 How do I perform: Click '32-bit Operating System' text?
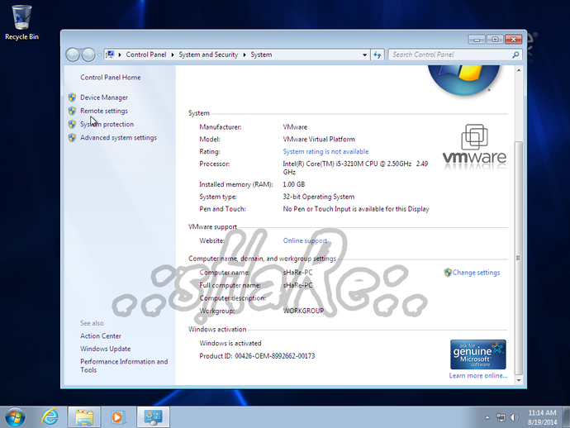[319, 197]
